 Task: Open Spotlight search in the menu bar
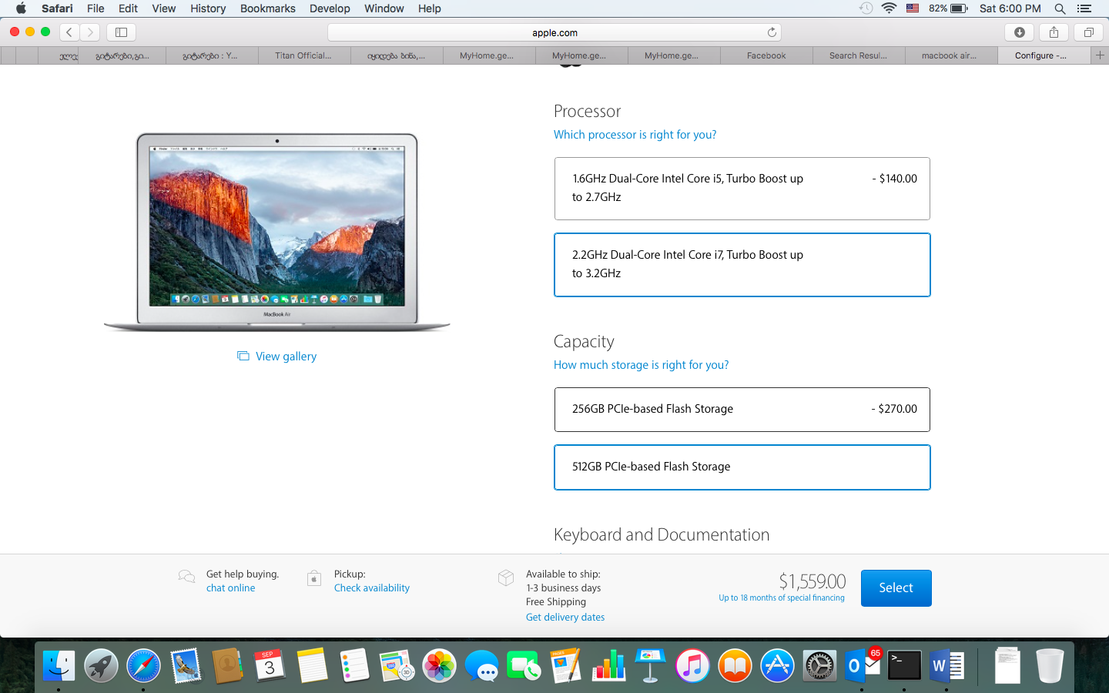(1060, 8)
